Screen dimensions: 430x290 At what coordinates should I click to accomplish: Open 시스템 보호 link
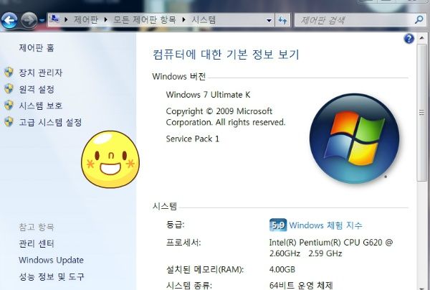pyautogui.click(x=41, y=106)
